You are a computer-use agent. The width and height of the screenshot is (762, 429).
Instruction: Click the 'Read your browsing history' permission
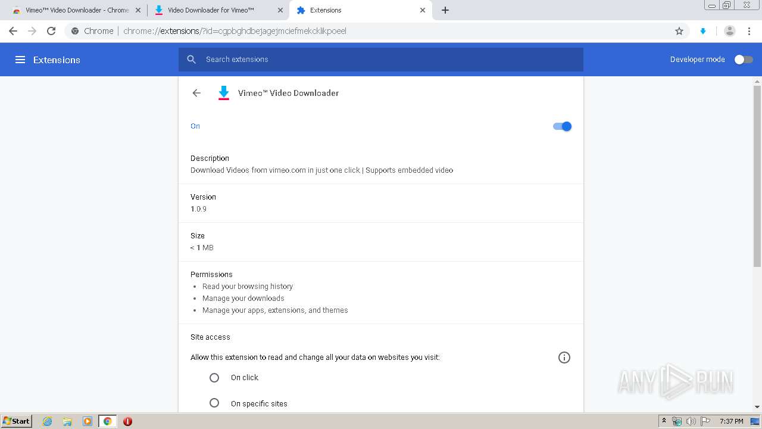[248, 287]
